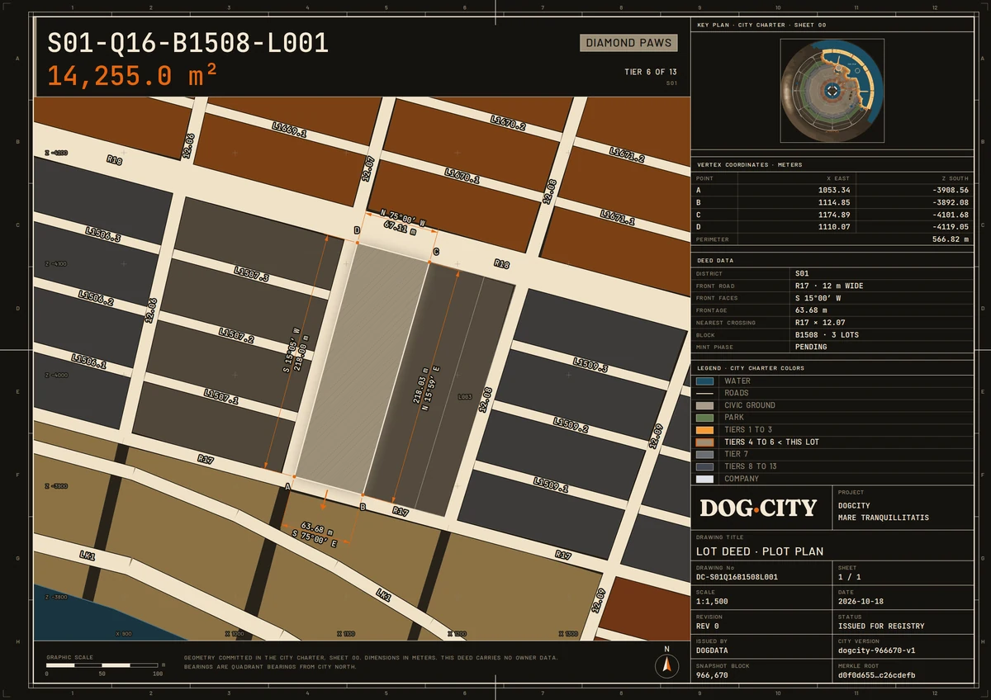991x700 pixels.
Task: Select the TIERS 8 TO 13 swatch
Action: [704, 466]
